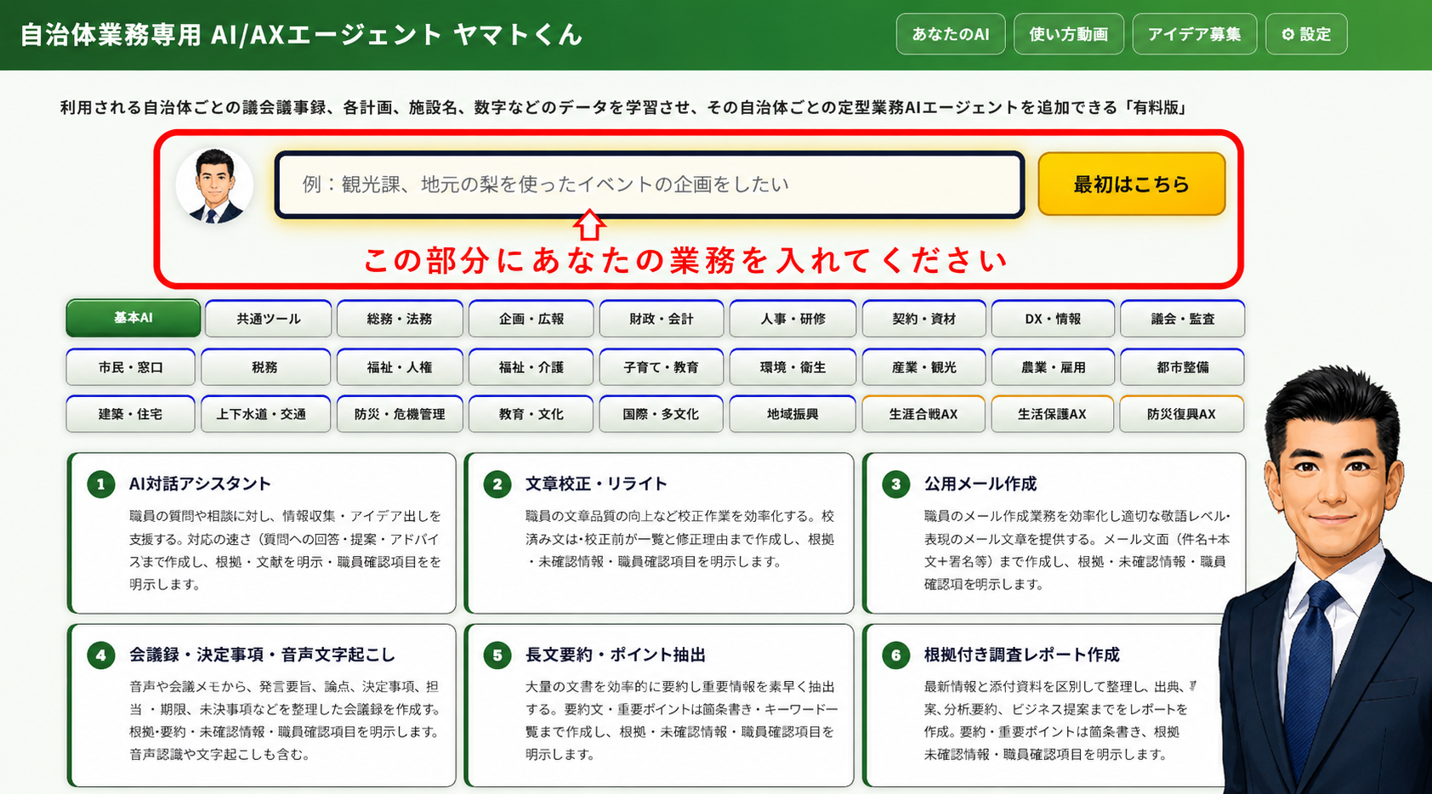Open the 企画・広報 category
The height and width of the screenshot is (794, 1432).
coord(531,319)
